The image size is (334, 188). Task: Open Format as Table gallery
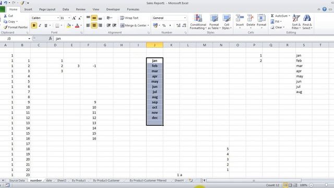214,22
